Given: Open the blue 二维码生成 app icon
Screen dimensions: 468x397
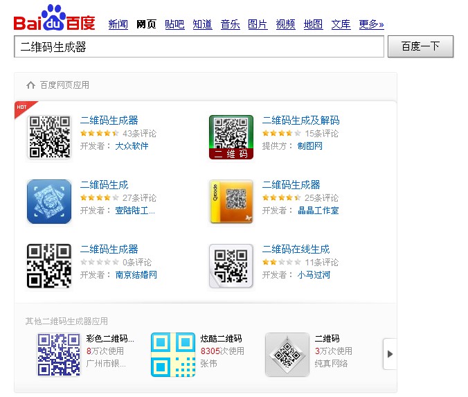Looking at the screenshot, I should (x=49, y=202).
